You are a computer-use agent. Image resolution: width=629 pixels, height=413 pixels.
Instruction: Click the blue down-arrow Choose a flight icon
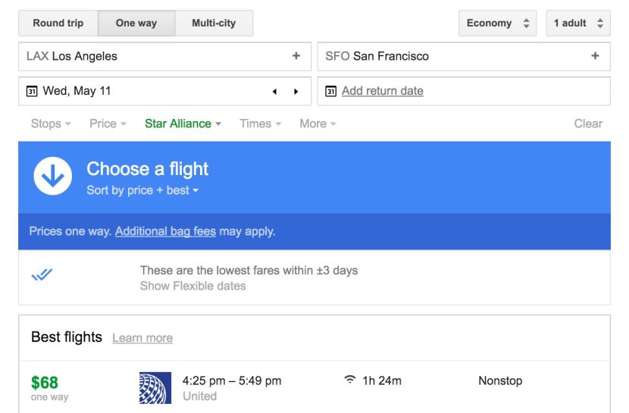tap(53, 176)
